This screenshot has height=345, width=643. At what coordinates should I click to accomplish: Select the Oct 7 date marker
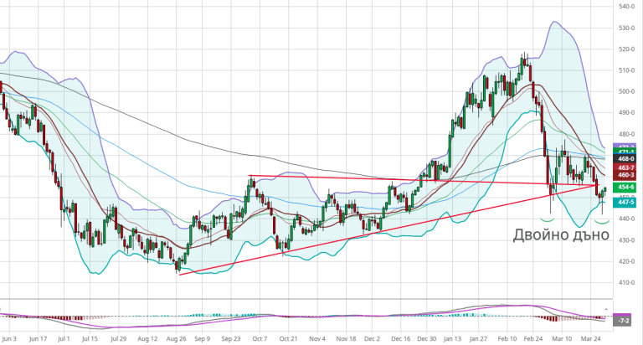260,339
